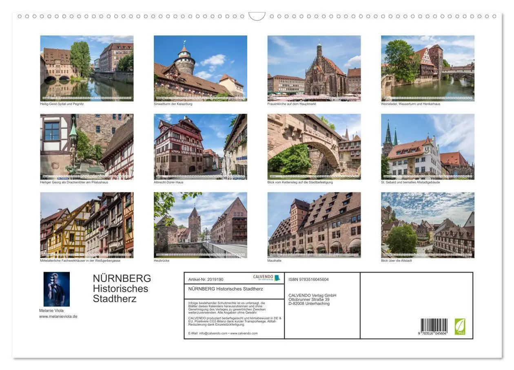Click caption 'Sinwellturm der Kaiserburg'
This screenshot has width=514, height=370.
(173, 104)
